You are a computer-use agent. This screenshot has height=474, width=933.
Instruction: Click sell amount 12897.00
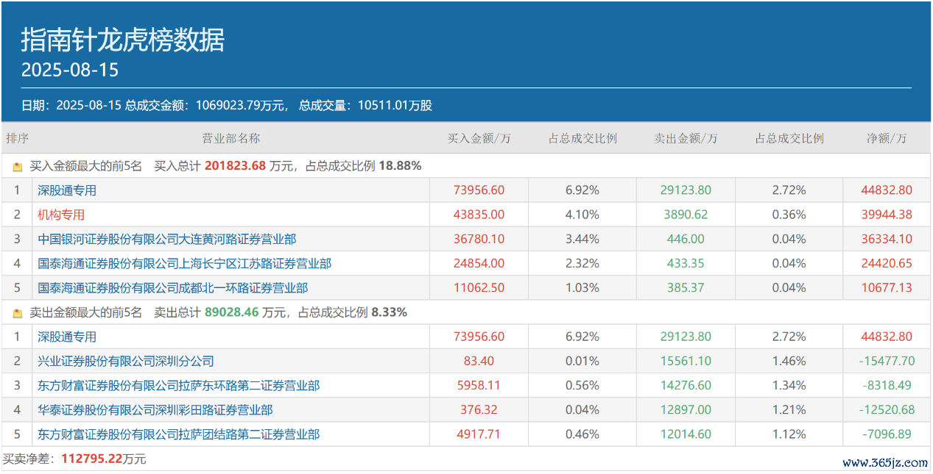click(686, 409)
